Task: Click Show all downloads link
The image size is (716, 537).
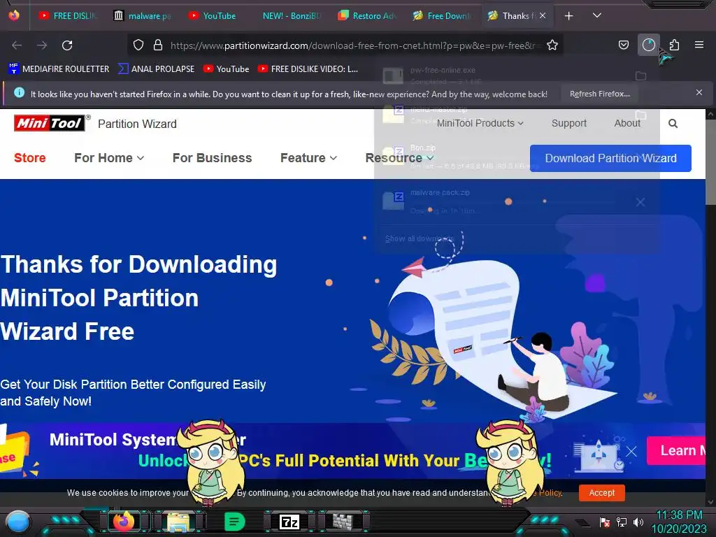Action: pyautogui.click(x=420, y=238)
